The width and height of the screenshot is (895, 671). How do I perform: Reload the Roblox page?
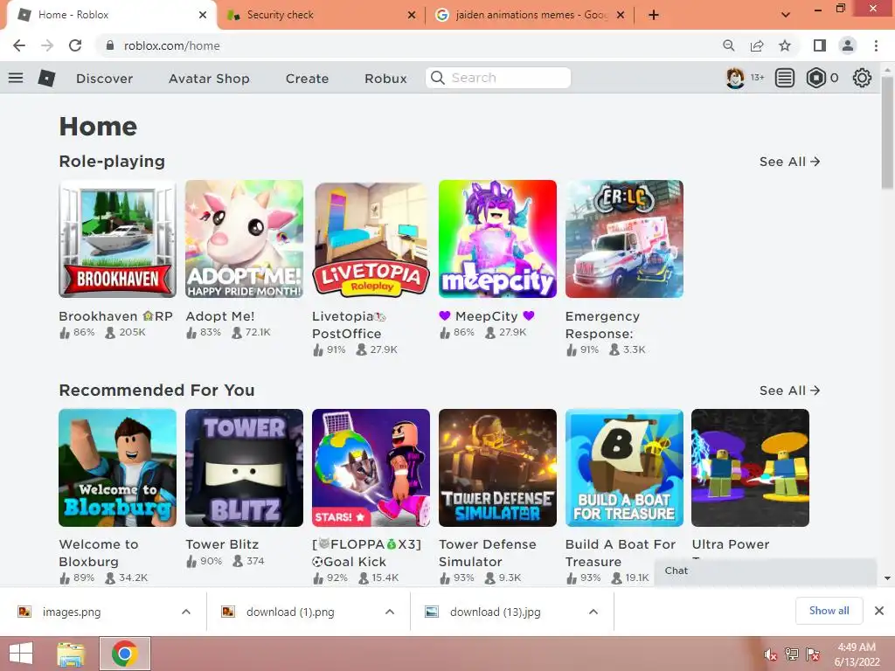point(75,45)
